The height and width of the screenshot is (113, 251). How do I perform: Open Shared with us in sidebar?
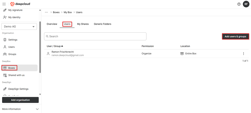coord(16,75)
